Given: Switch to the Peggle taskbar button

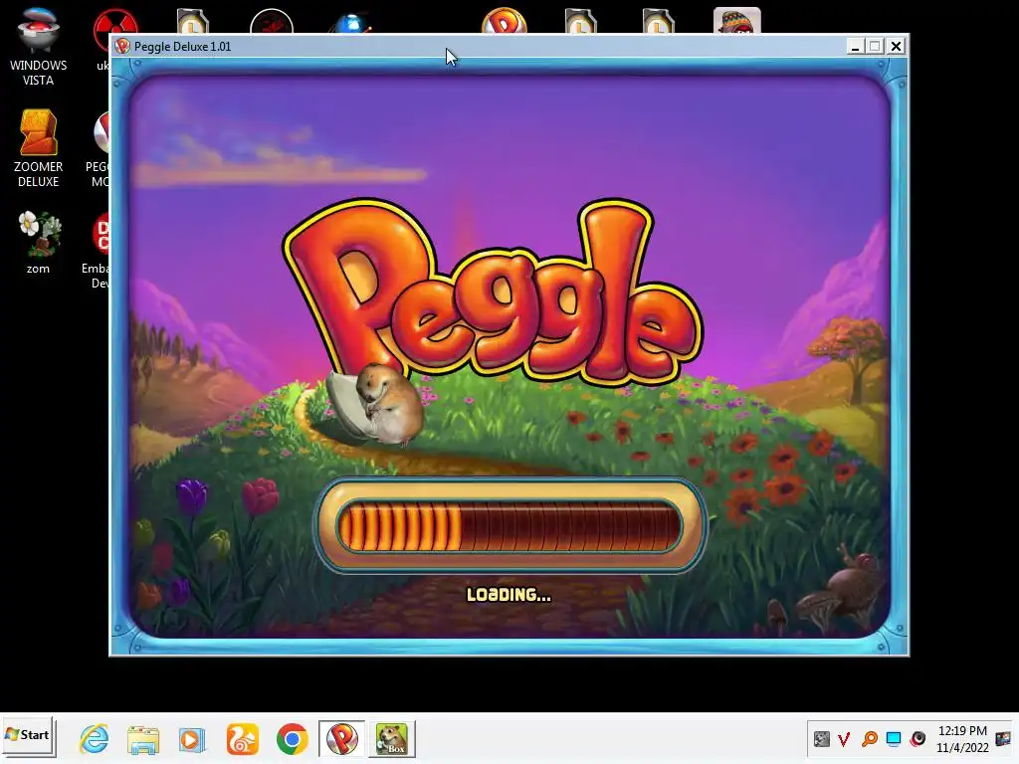Looking at the screenshot, I should [x=342, y=739].
